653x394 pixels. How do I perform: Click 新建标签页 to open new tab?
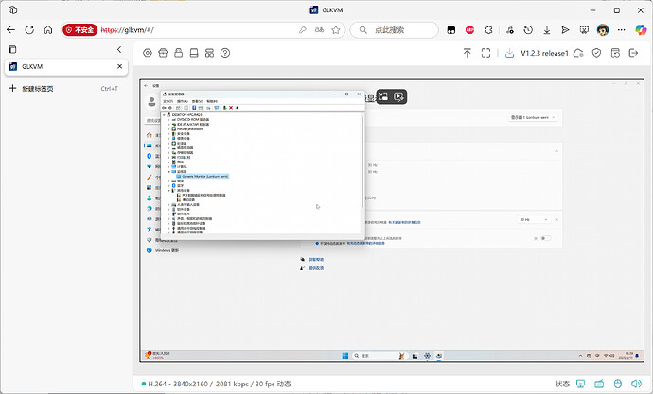(x=38, y=88)
